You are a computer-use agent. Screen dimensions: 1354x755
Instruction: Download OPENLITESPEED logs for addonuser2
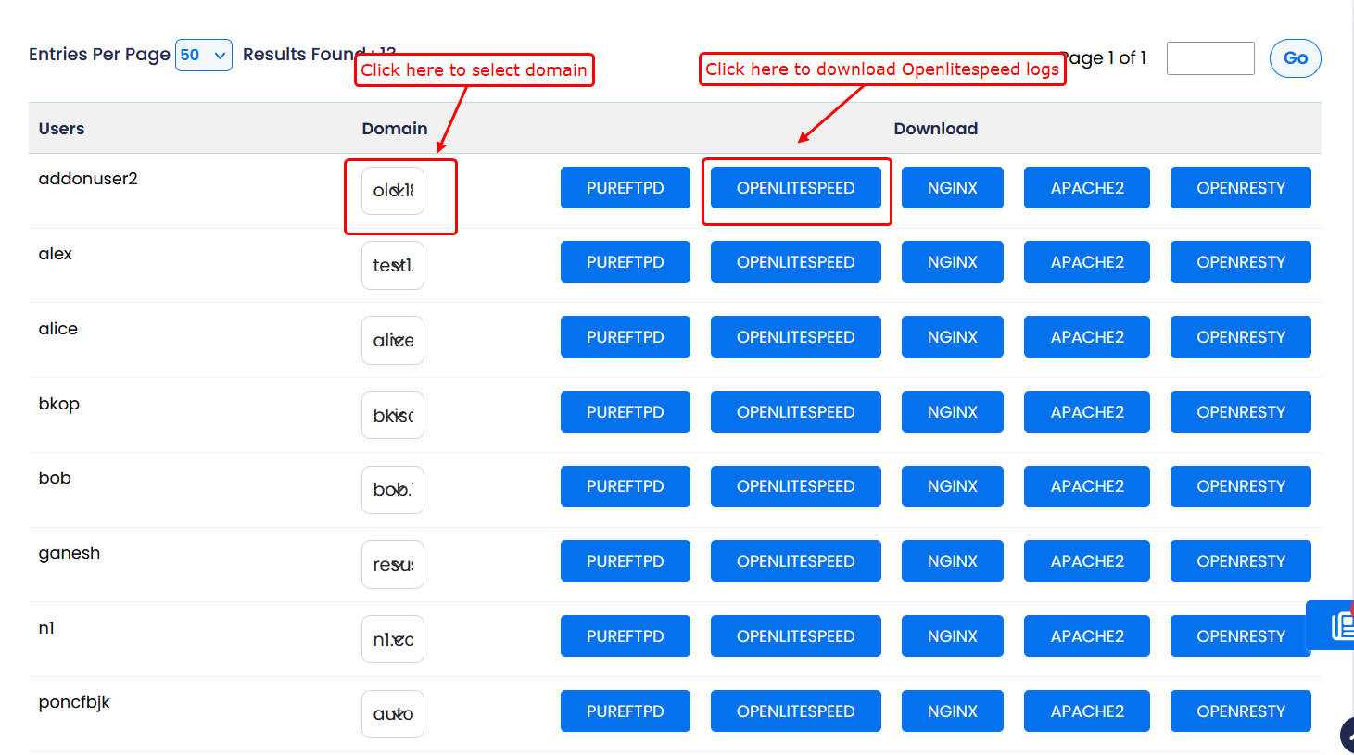tap(795, 188)
